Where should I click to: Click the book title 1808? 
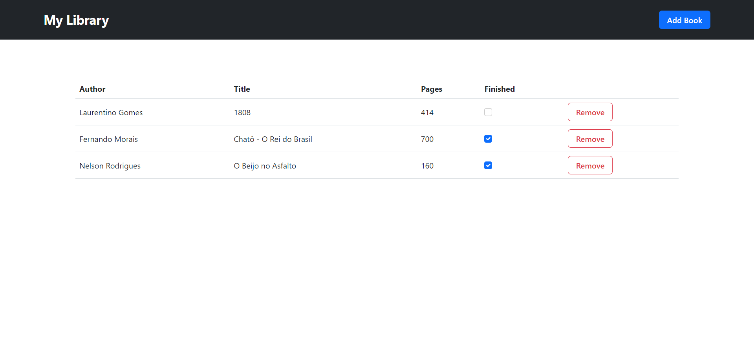click(x=242, y=112)
